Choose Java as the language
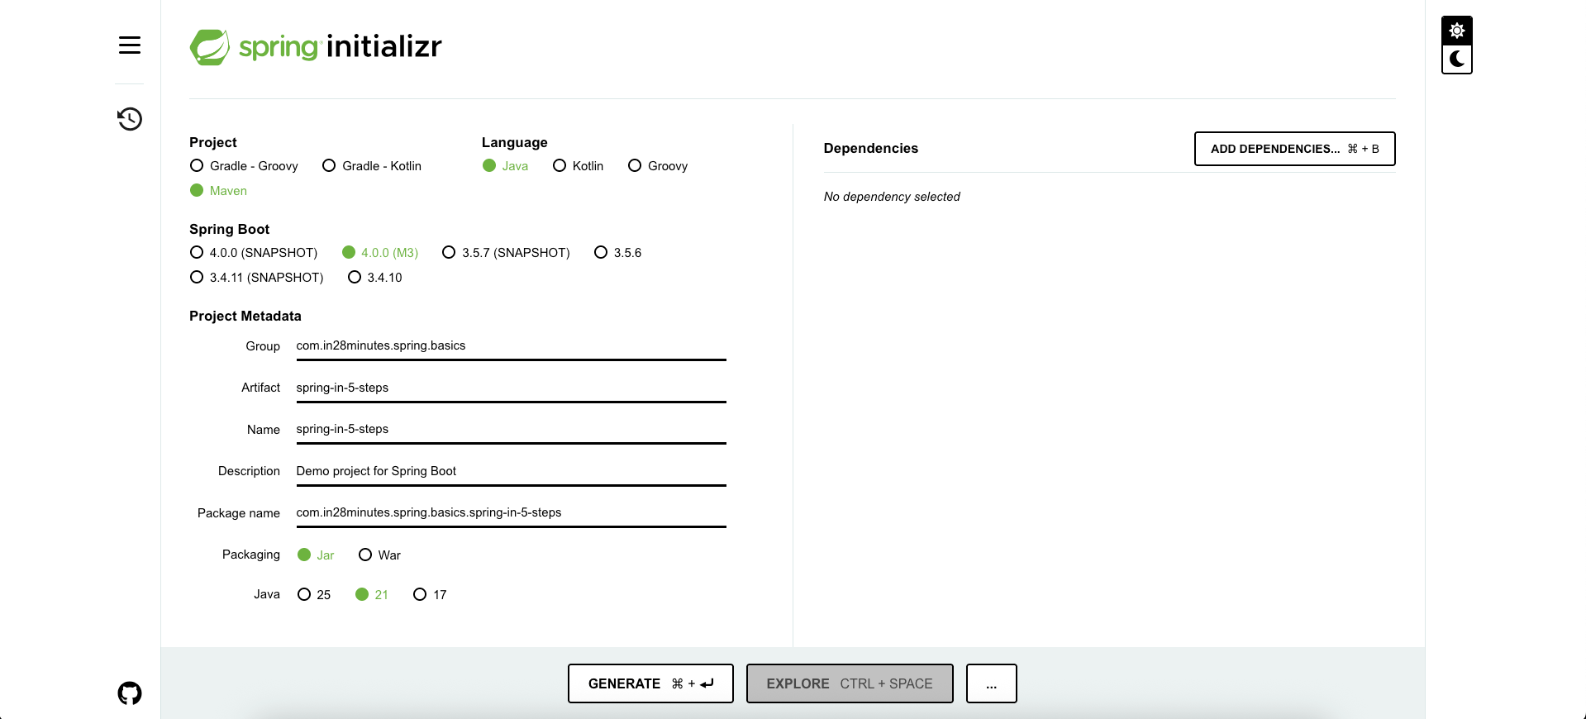Viewport: 1586px width, 719px height. pyautogui.click(x=506, y=166)
